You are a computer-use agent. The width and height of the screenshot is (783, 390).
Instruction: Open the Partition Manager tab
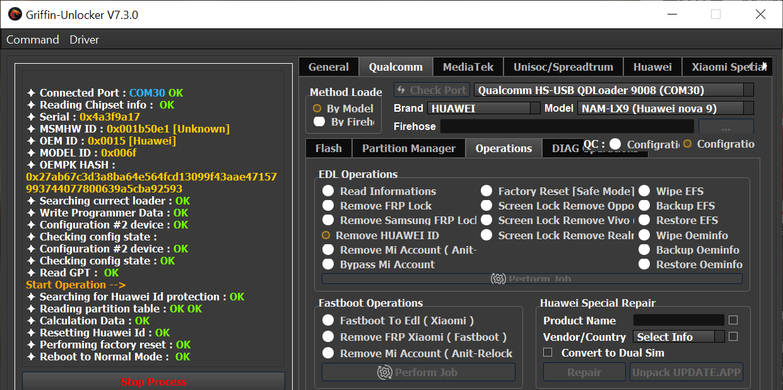[408, 148]
